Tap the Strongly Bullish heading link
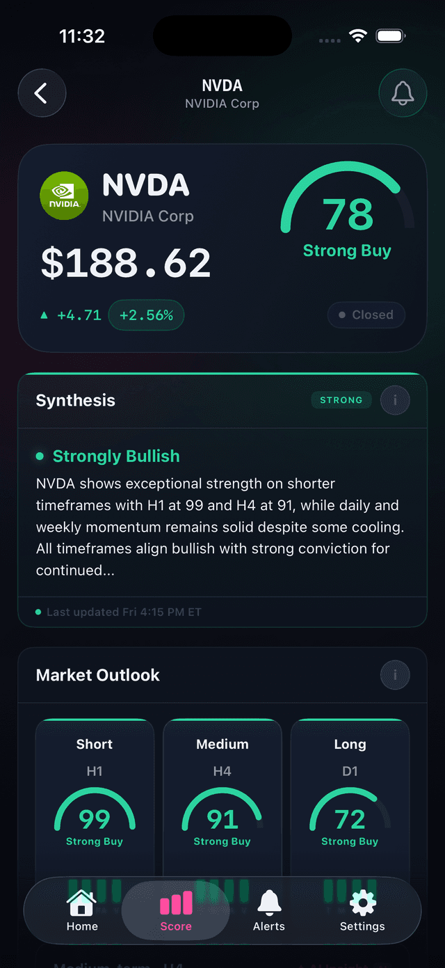This screenshot has width=445, height=968. 115,456
